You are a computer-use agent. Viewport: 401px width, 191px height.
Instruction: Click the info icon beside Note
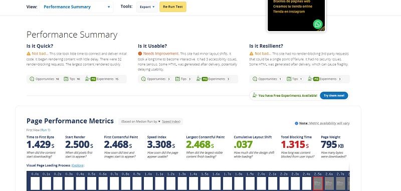(296, 123)
